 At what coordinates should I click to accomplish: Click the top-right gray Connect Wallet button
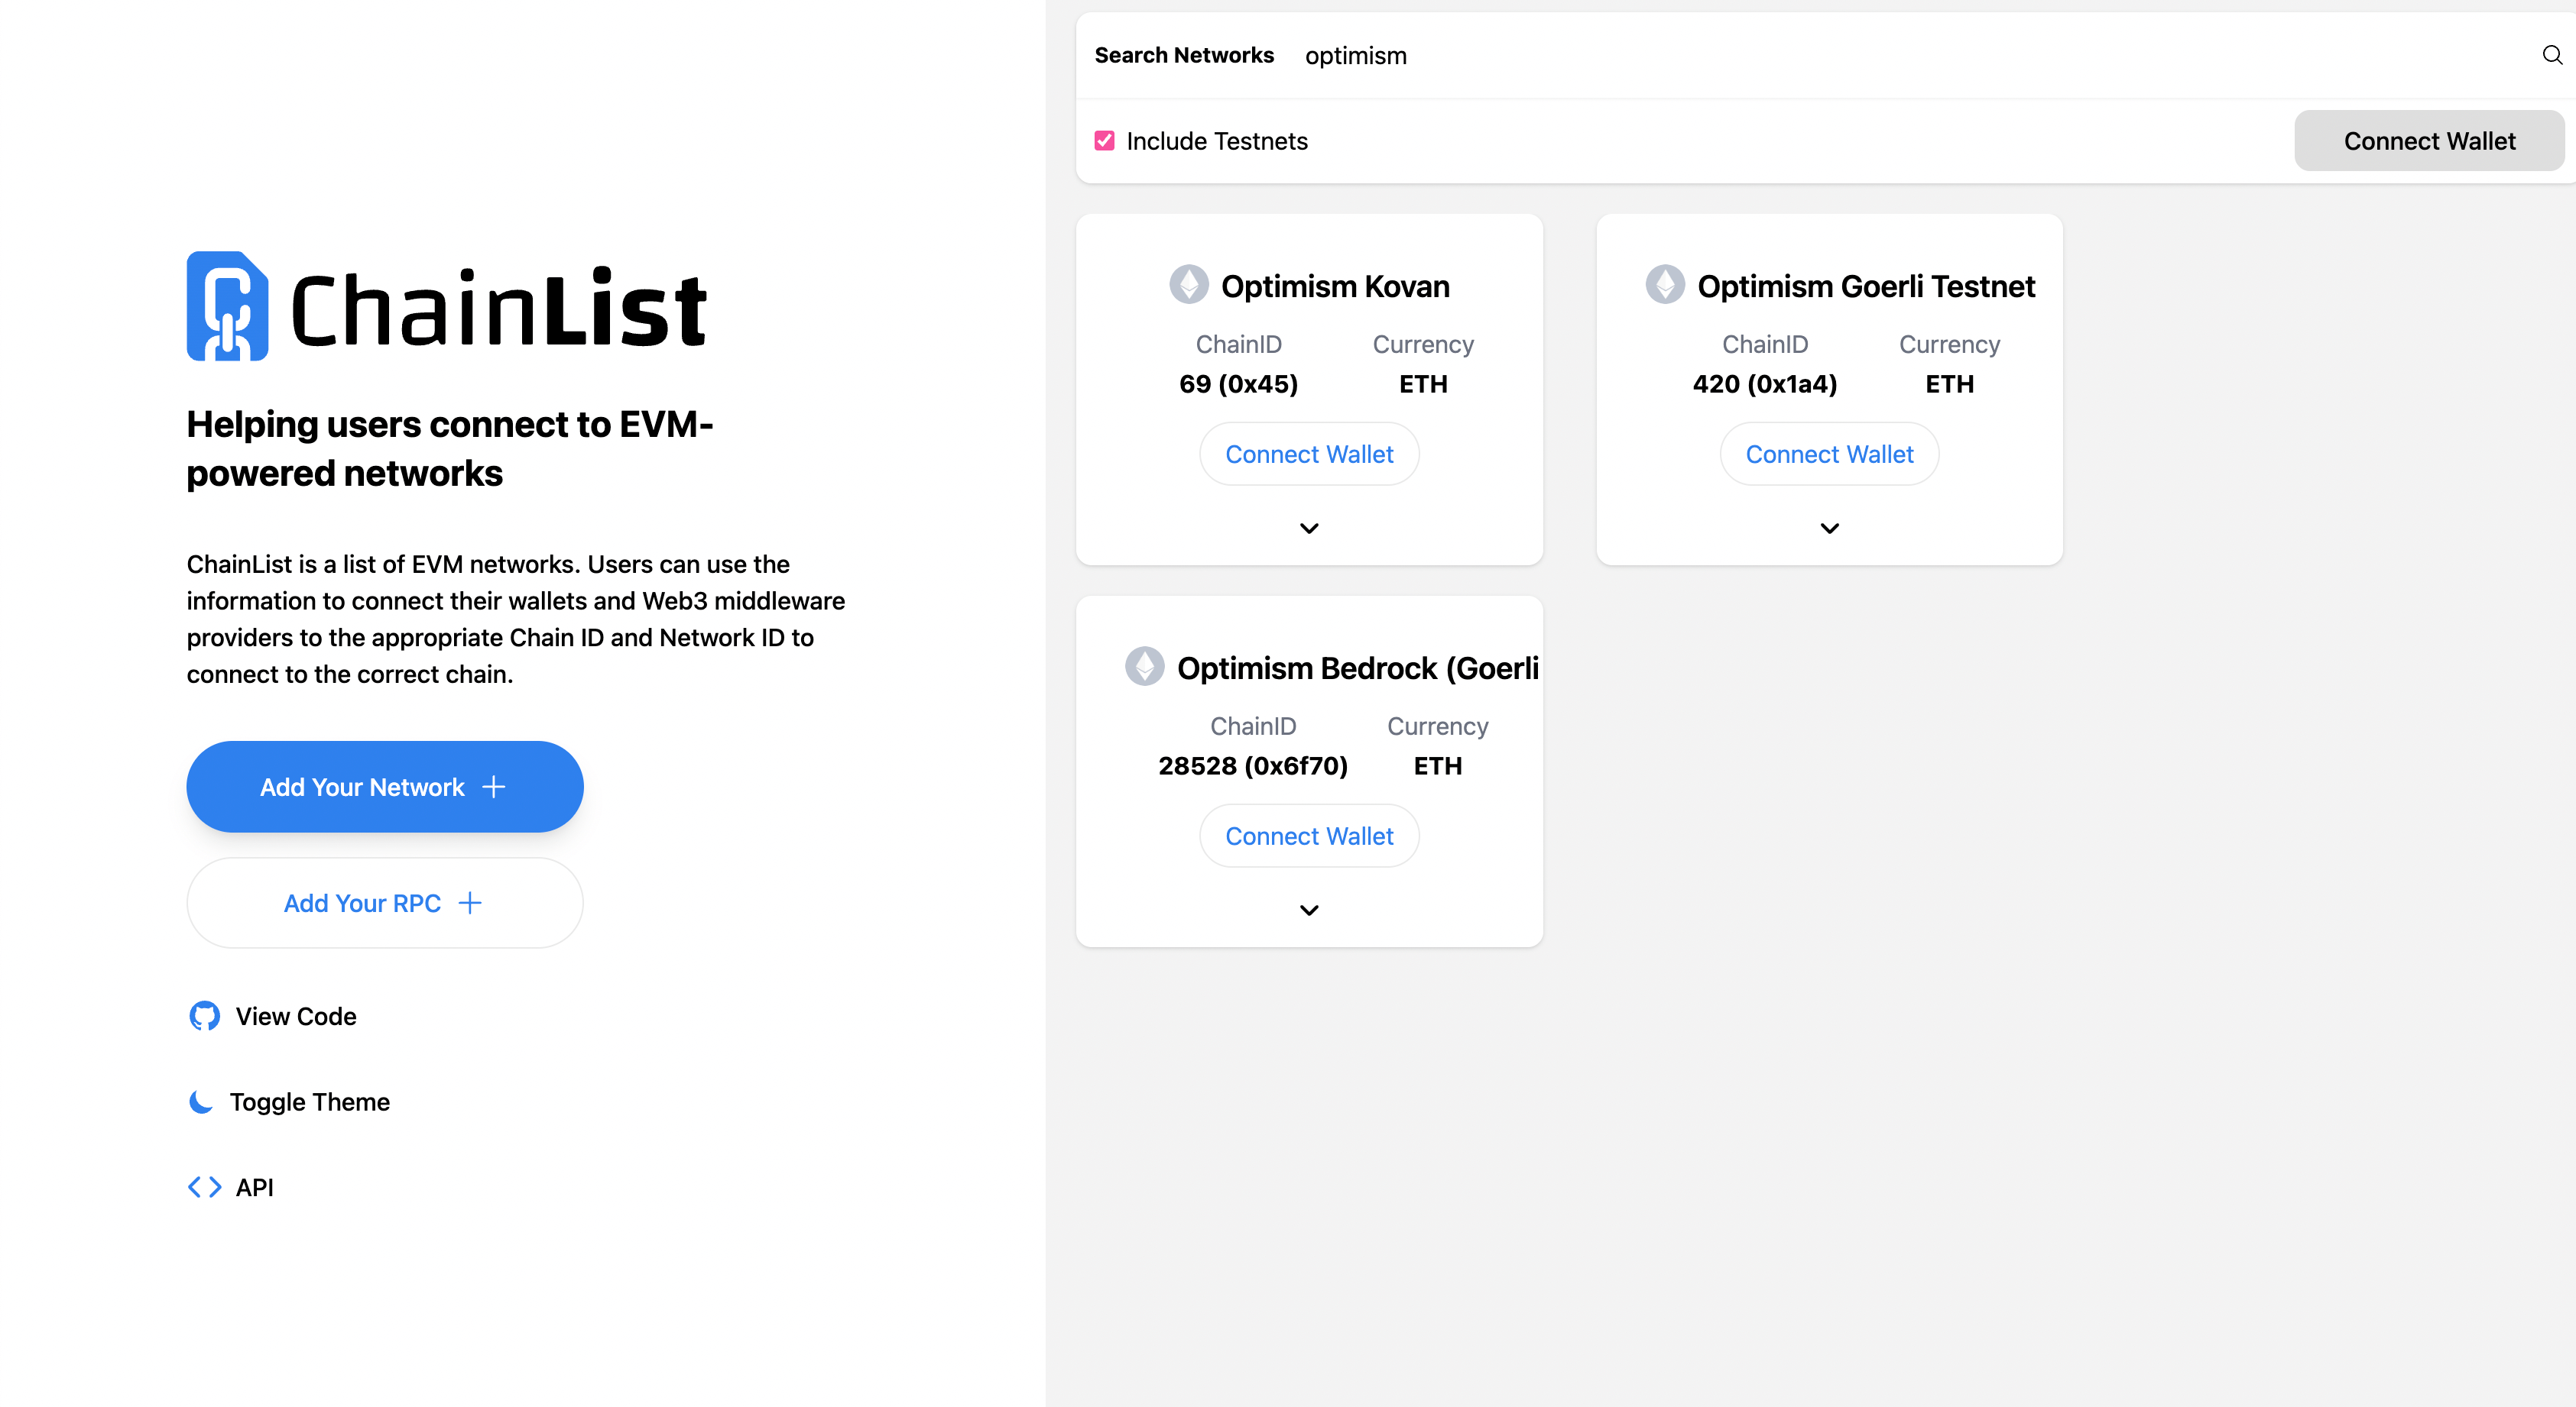2429,141
